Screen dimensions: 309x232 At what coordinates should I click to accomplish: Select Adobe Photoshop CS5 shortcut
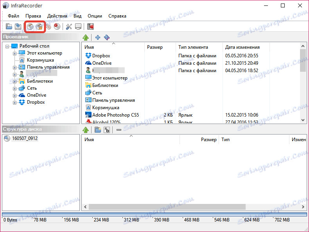[115, 115]
